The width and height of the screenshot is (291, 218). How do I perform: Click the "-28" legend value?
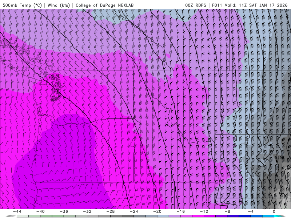pyautogui.click(x=111, y=211)
